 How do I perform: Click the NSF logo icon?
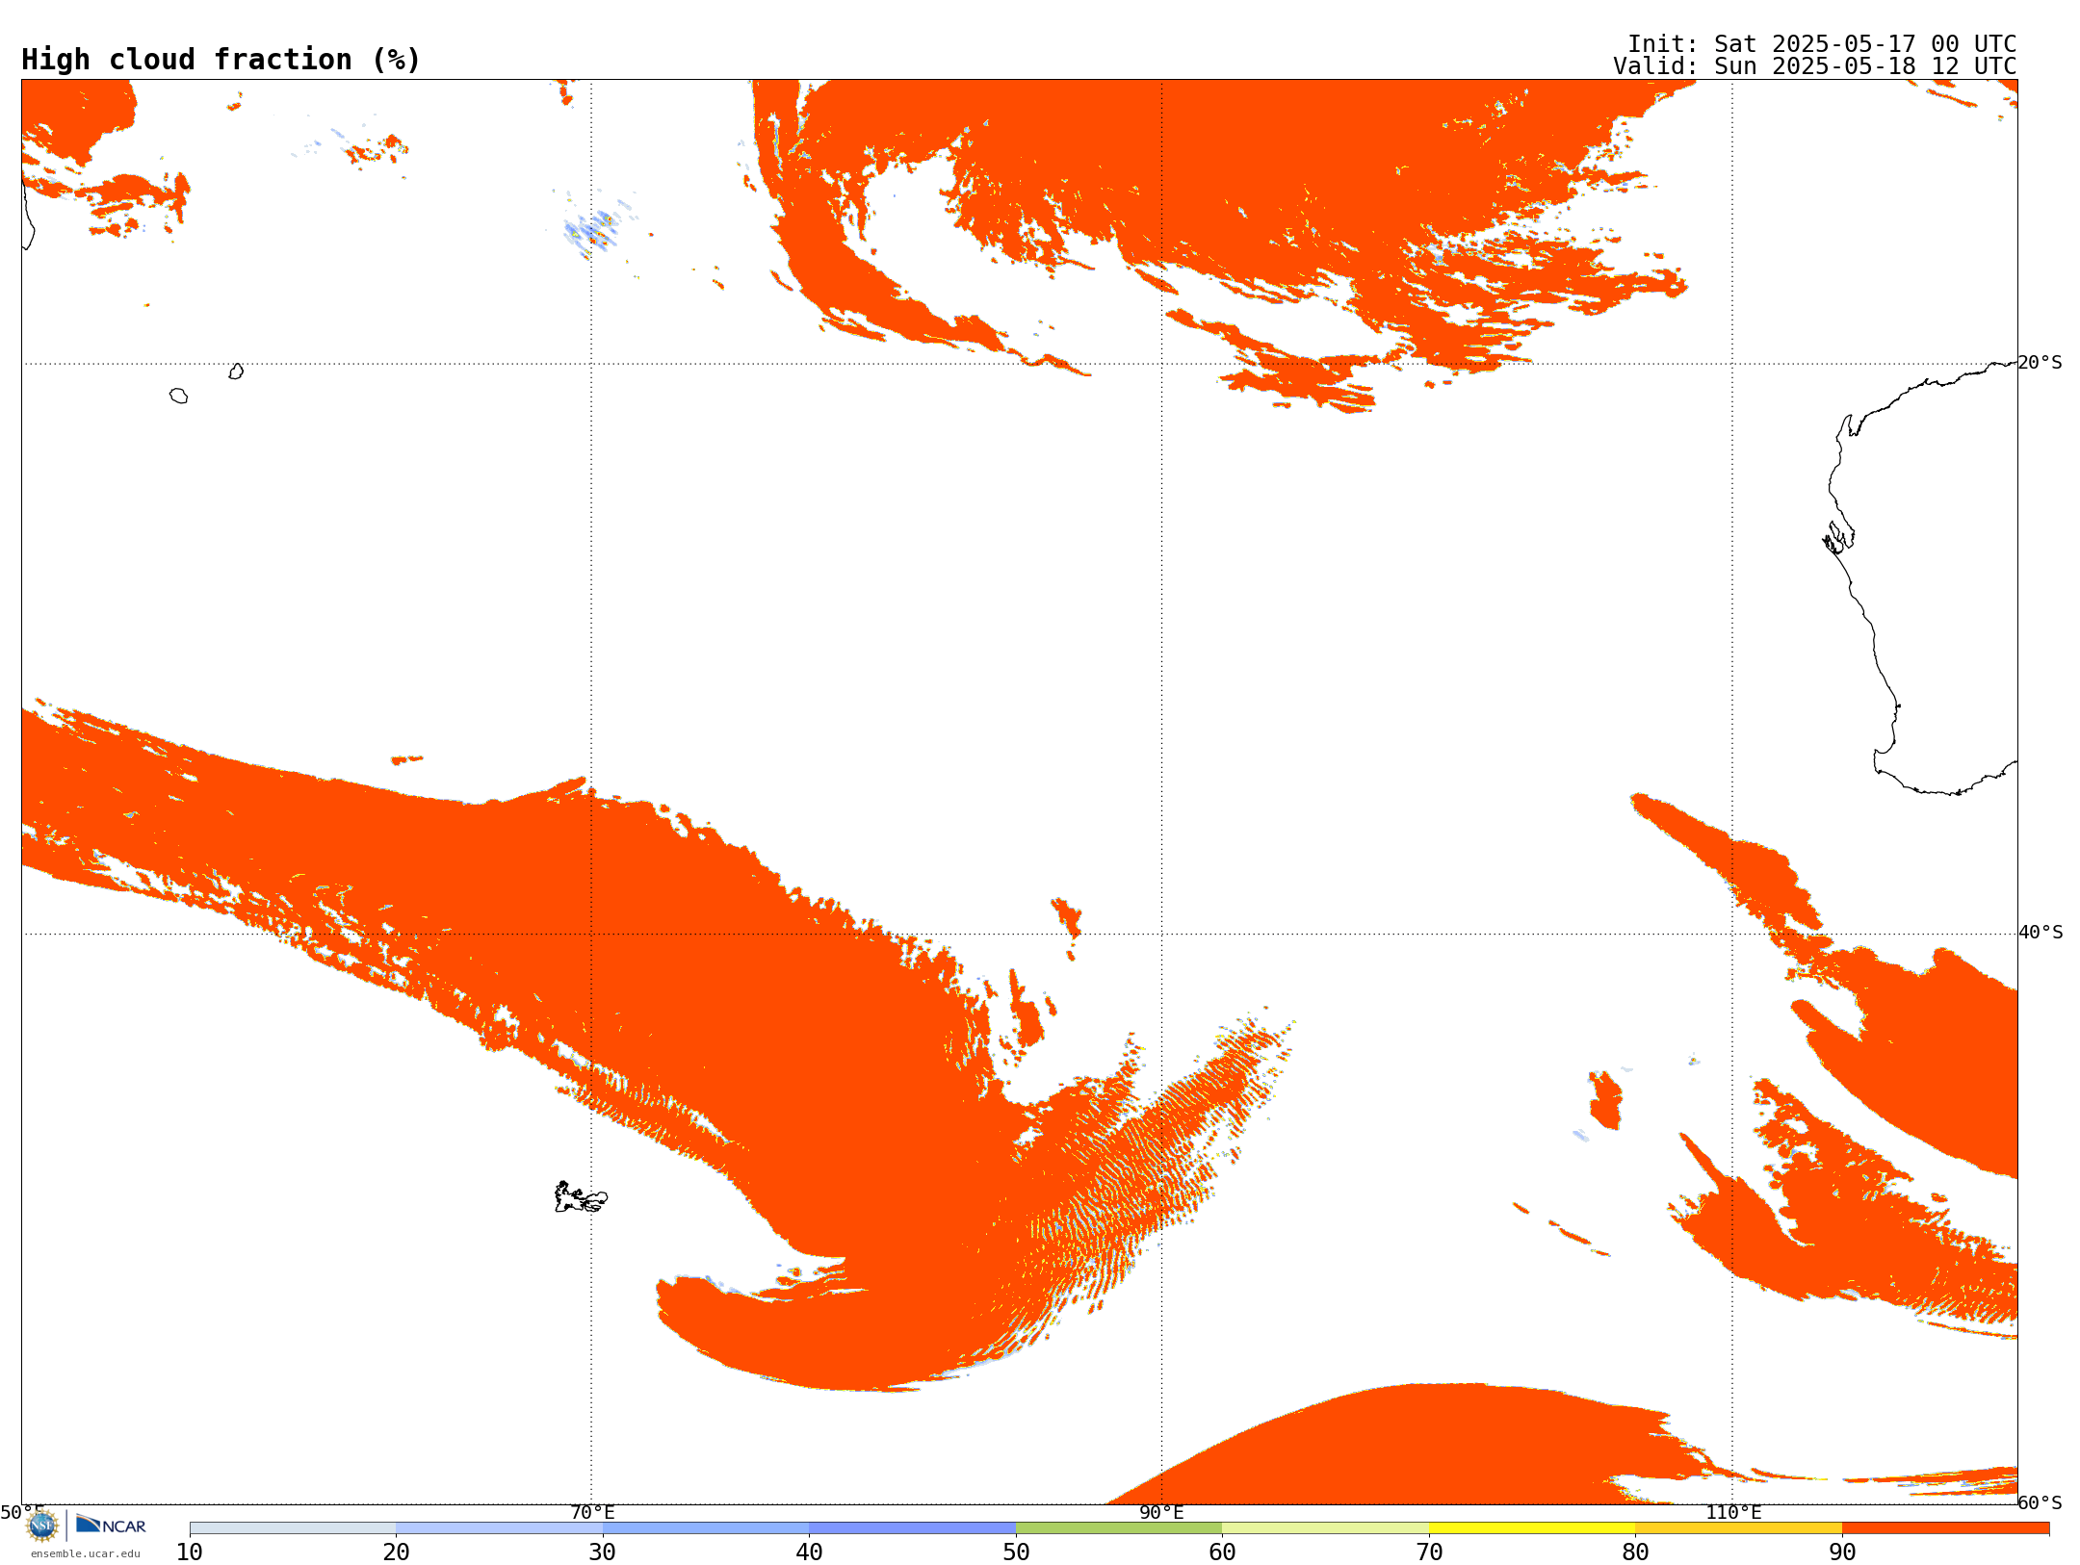[x=41, y=1526]
